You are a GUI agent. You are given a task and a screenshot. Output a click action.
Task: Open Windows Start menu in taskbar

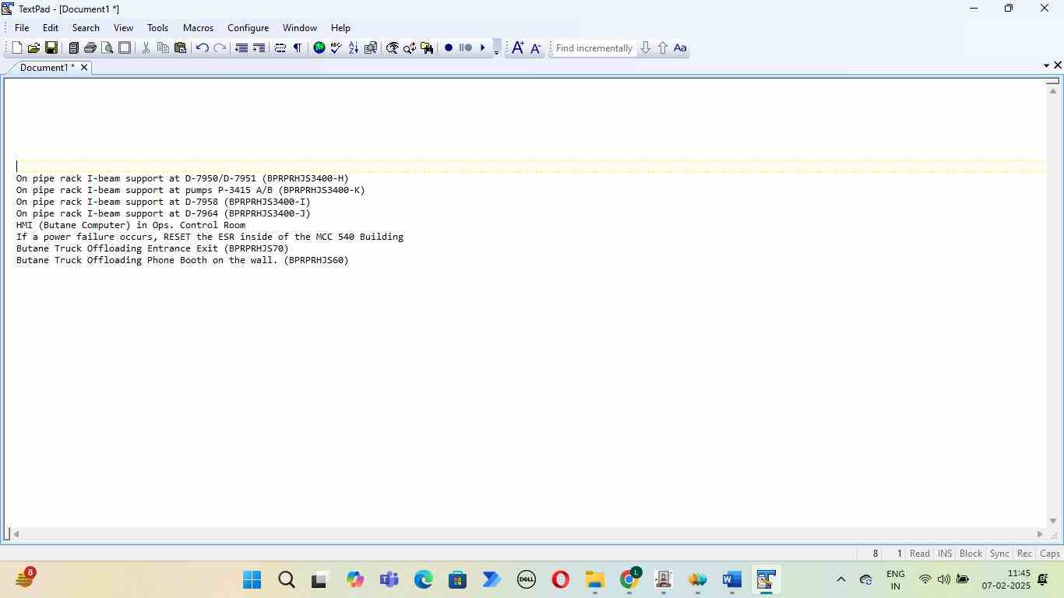tap(252, 580)
